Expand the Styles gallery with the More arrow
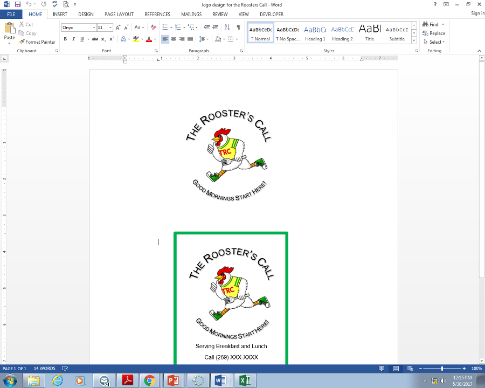 [x=414, y=41]
